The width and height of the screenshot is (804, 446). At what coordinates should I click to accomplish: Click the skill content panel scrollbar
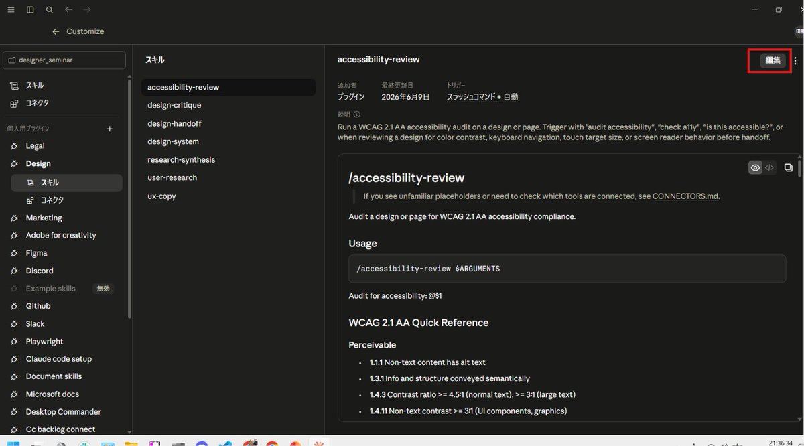click(x=799, y=169)
